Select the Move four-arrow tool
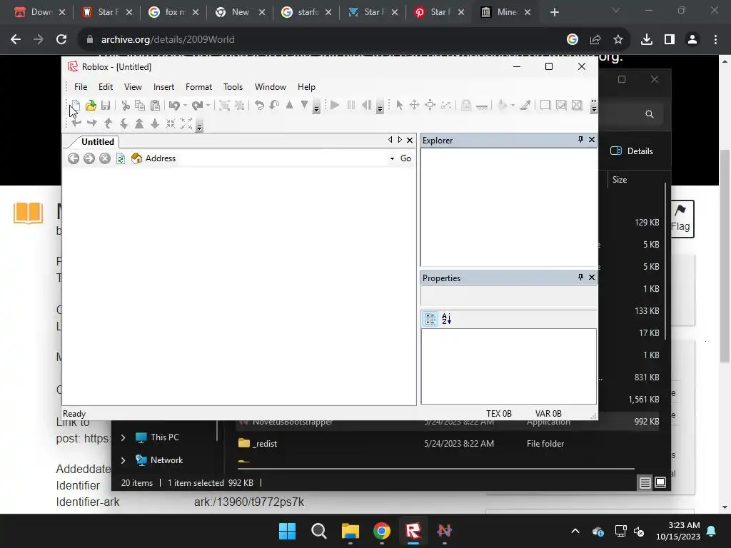Image resolution: width=731 pixels, height=548 pixels. pyautogui.click(x=415, y=105)
